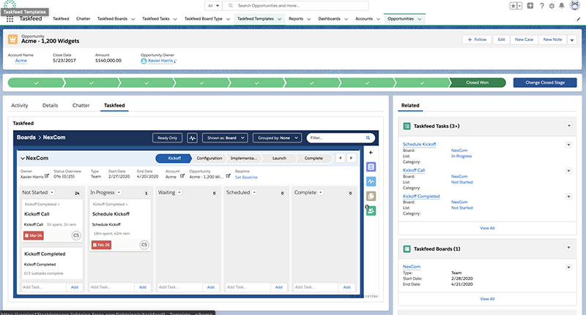Click the filter search magnifier icon
The image size is (586, 315).
tap(368, 138)
